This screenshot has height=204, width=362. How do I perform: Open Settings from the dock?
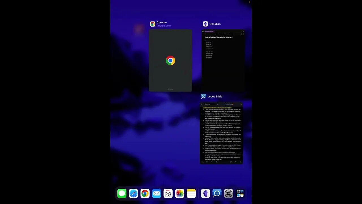(x=229, y=194)
